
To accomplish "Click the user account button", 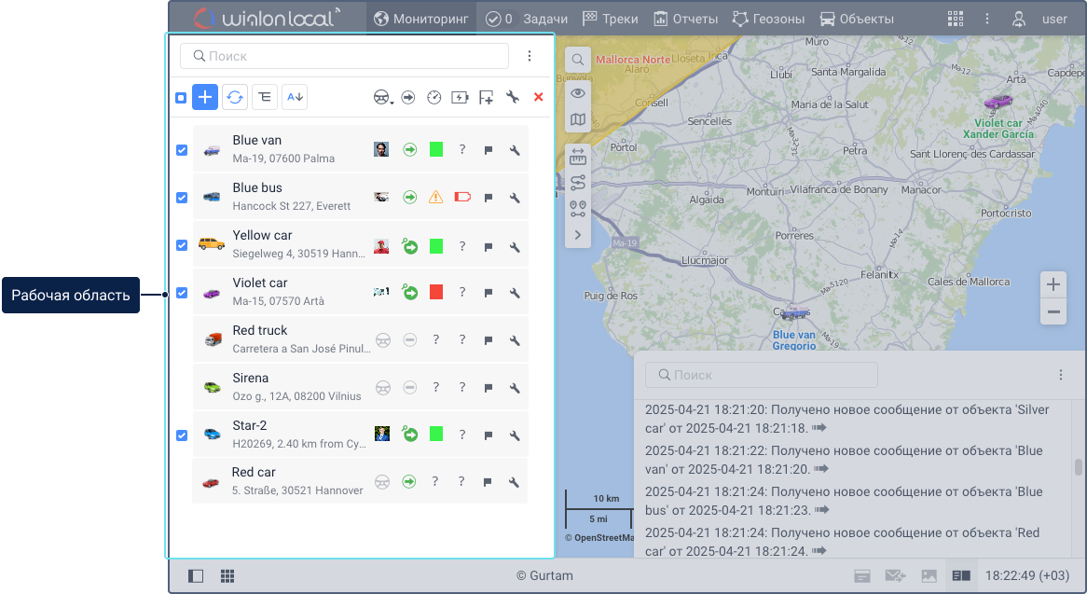I will click(x=1041, y=19).
